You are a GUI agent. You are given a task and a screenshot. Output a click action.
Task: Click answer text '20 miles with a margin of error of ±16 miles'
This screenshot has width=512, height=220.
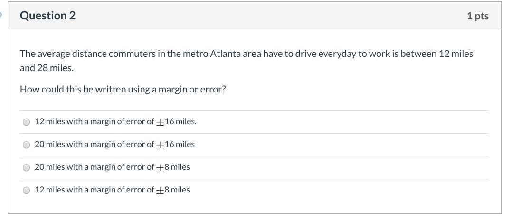tap(114, 145)
